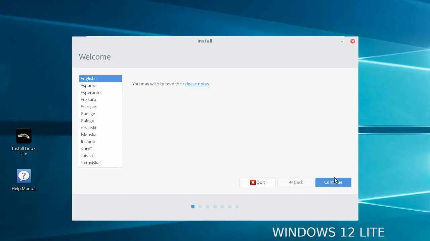Select Hrvatski in the language list
Viewport: 430px width, 241px height.
pos(100,128)
